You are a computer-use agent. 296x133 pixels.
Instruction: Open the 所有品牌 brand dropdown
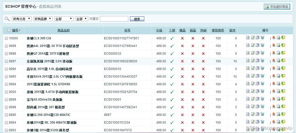(x=43, y=19)
